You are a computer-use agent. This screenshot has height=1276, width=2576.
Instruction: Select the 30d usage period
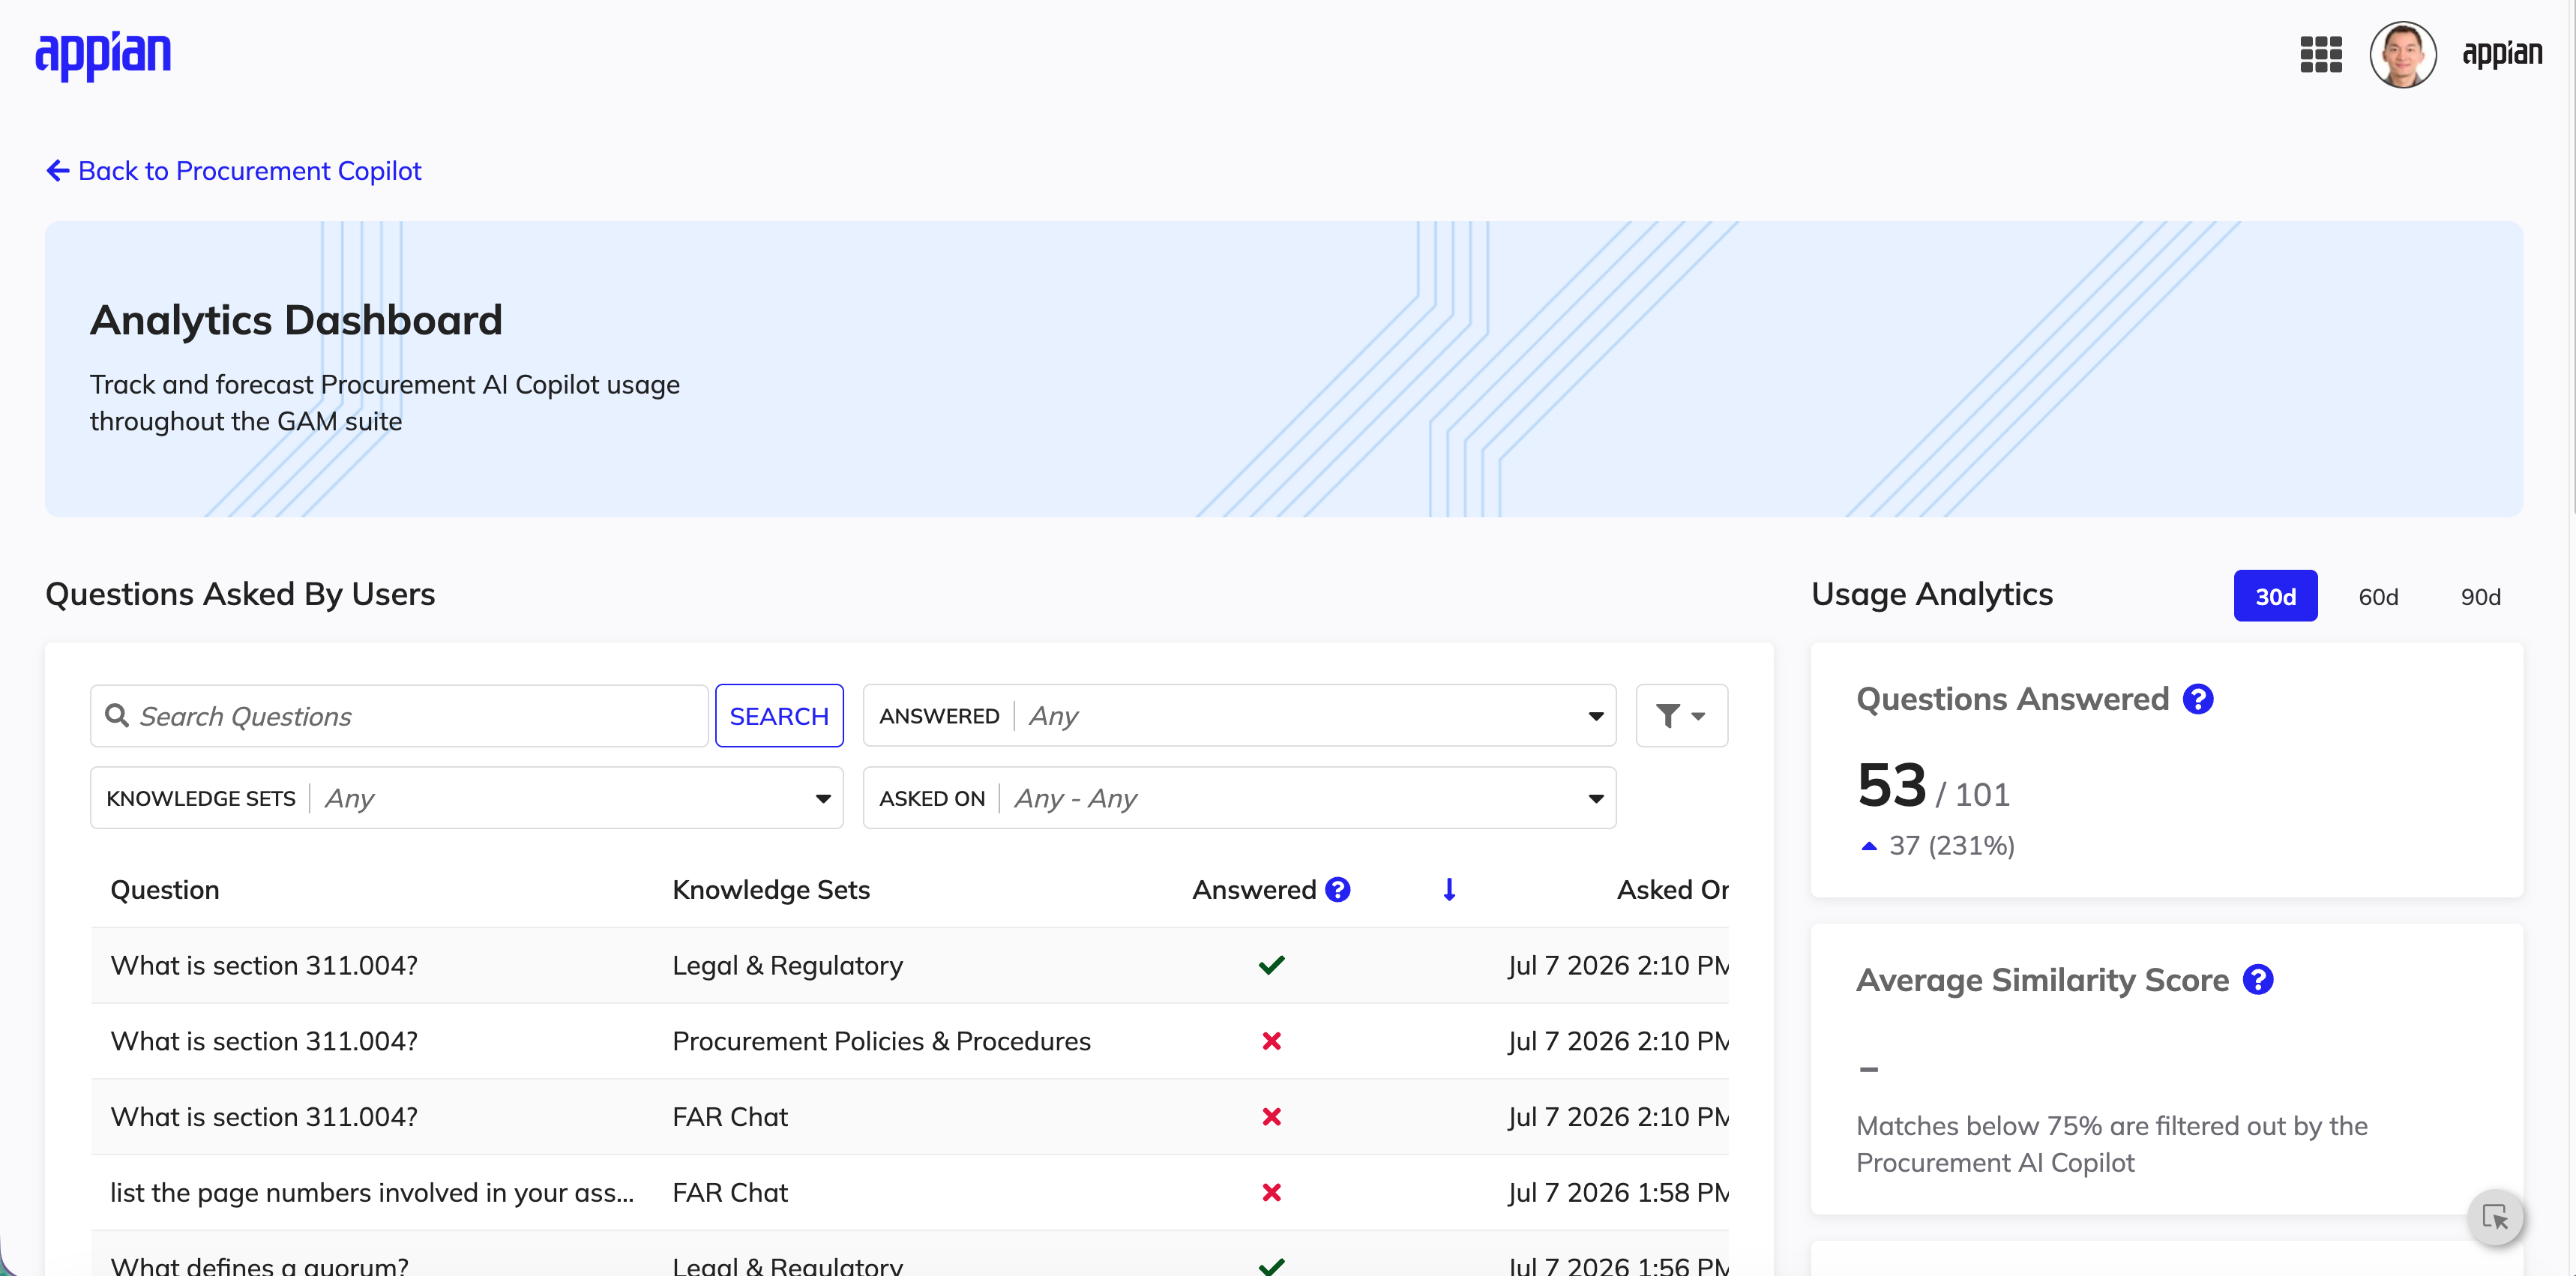[x=2275, y=596]
